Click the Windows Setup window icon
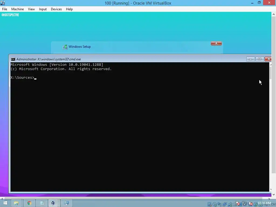 click(x=65, y=47)
